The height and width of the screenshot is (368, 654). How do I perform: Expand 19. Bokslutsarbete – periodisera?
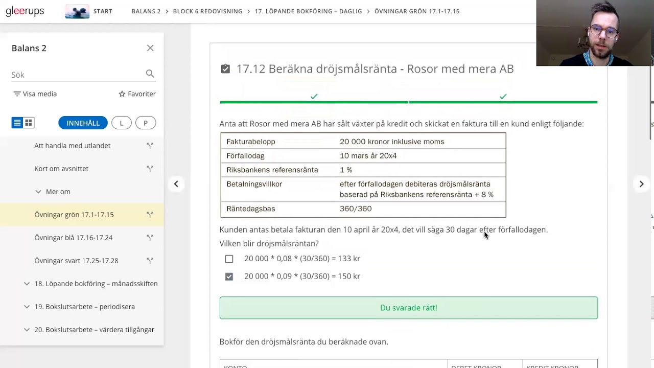click(27, 307)
